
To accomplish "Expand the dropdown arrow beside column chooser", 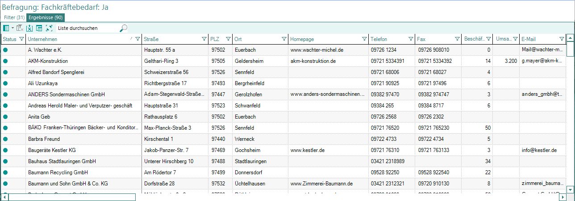I will [12, 28].
